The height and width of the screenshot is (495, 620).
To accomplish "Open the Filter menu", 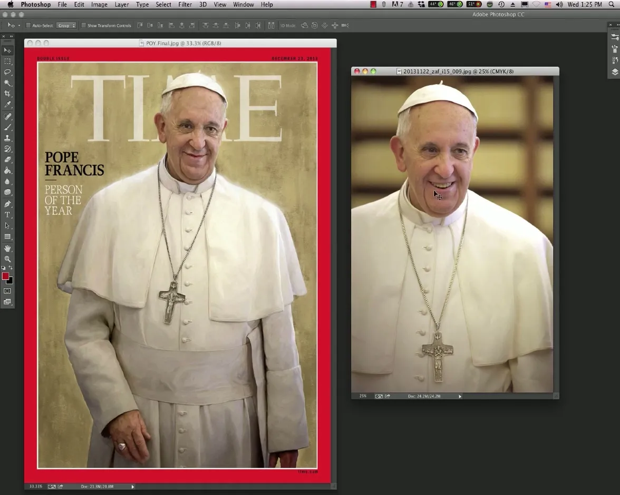I will click(185, 5).
